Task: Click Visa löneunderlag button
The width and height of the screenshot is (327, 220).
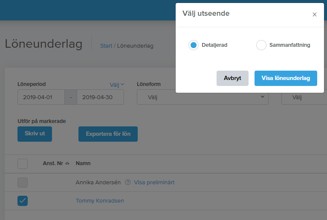Action: click(286, 78)
